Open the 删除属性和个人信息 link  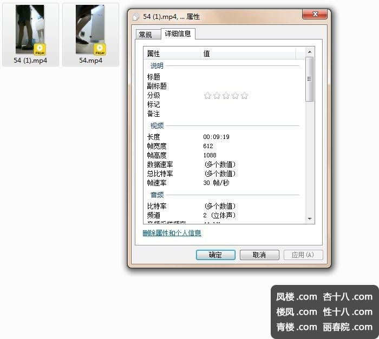coord(172,233)
